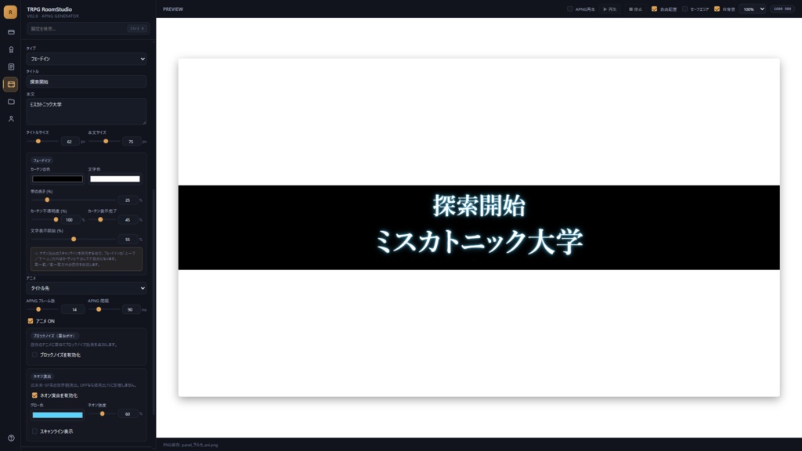Uncheck ネオン演出を有効化 checkbox
The image size is (802, 451).
click(34, 395)
